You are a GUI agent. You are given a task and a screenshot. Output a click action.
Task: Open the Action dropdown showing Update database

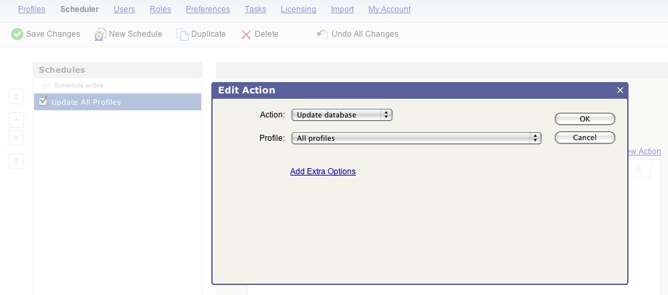click(342, 115)
